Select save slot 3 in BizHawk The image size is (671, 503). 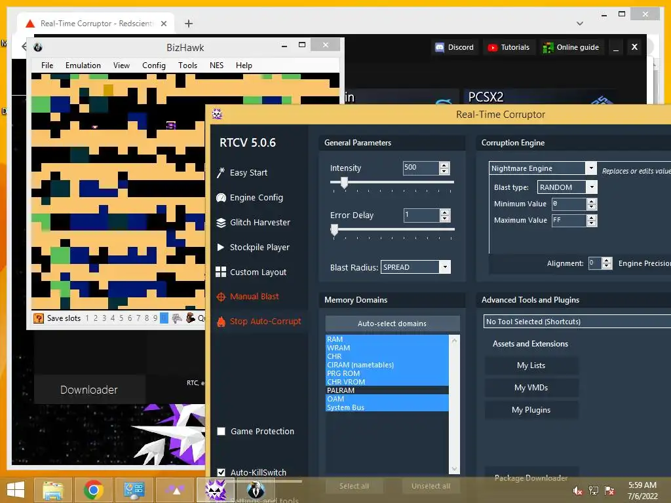tap(104, 318)
